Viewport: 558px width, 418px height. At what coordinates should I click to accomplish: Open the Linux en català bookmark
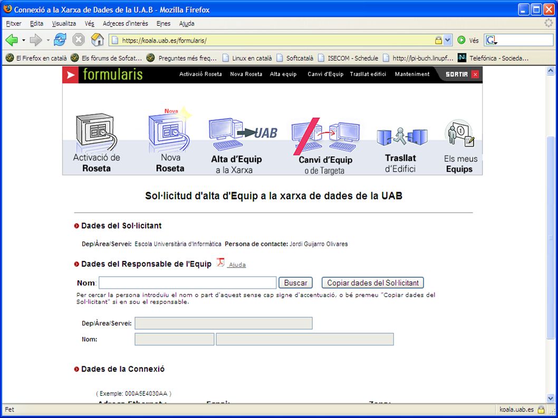pos(247,58)
